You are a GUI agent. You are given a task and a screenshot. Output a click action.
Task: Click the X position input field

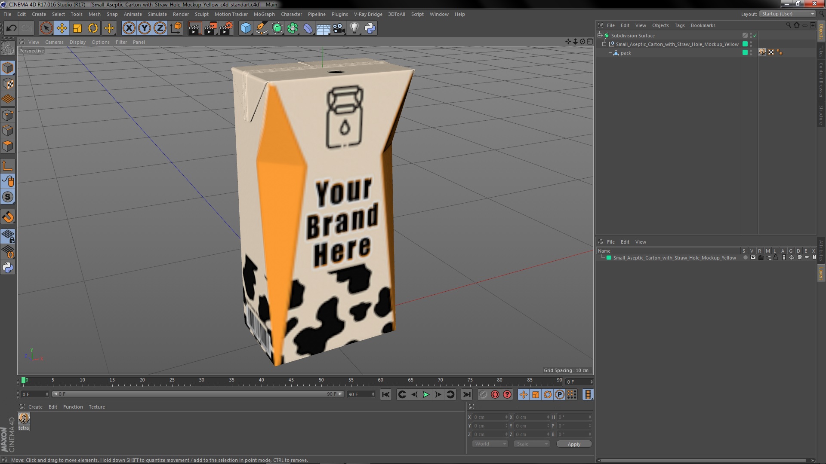click(x=490, y=417)
